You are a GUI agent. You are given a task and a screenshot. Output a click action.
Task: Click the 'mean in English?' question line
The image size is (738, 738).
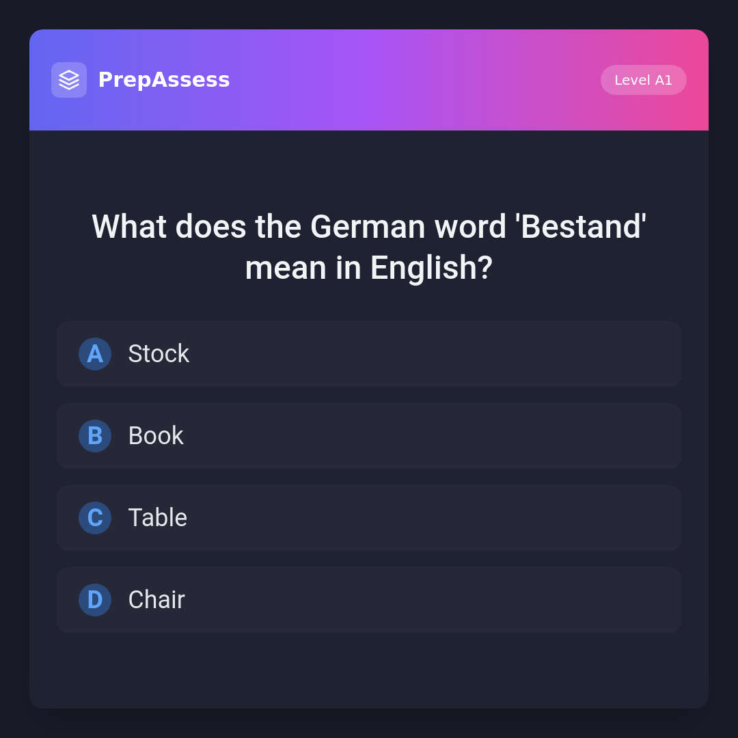(369, 268)
